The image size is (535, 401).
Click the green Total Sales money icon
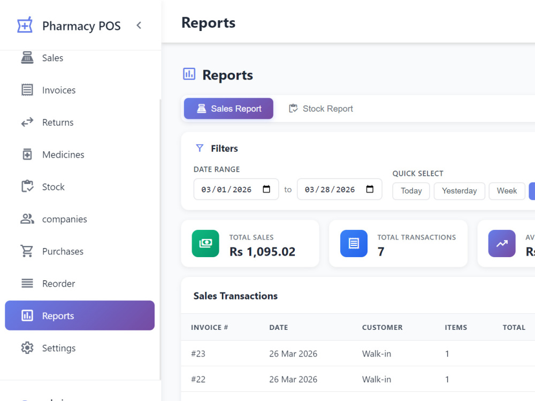tap(205, 243)
